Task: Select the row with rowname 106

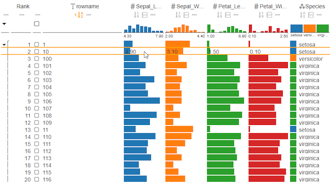Action: pos(165,101)
